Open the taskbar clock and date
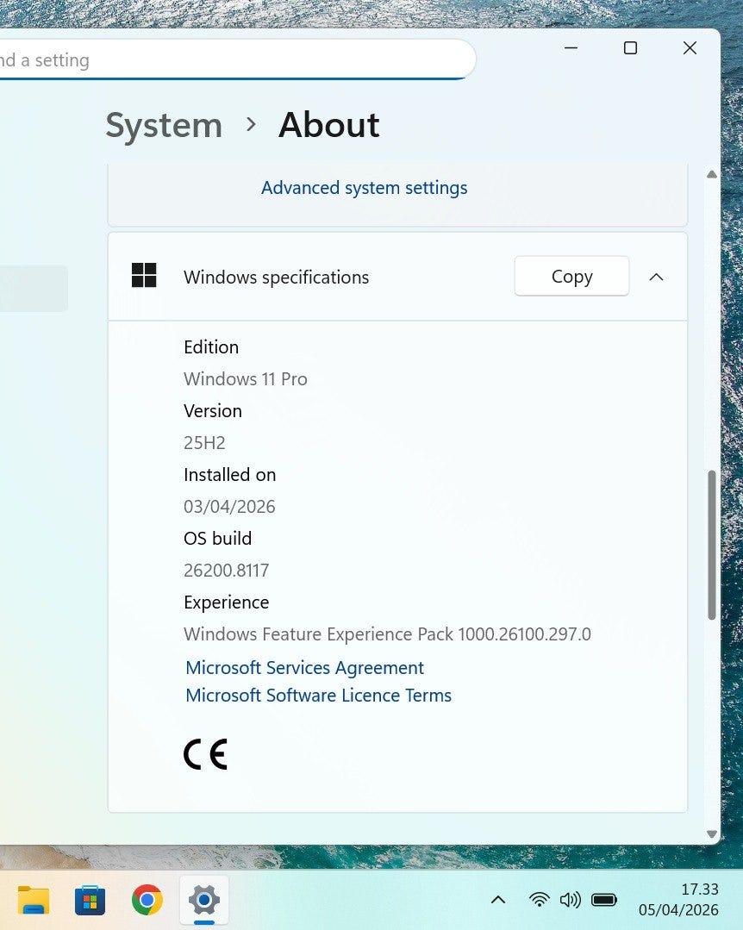 coord(677,900)
